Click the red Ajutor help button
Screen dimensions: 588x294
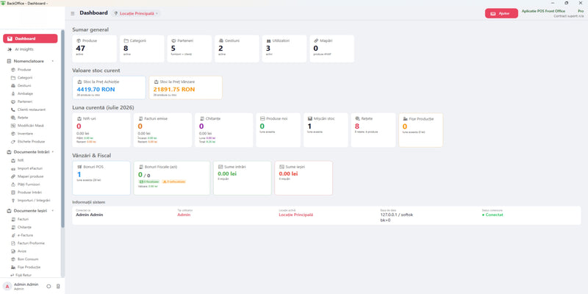501,13
